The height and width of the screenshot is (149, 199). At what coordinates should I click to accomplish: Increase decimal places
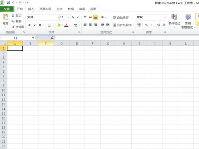(x=159, y=25)
